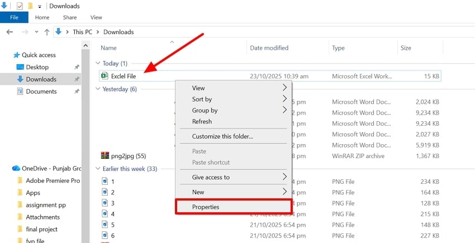Image resolution: width=475 pixels, height=243 pixels.
Task: Select PNG file icon named 2
Action: (x=104, y=192)
